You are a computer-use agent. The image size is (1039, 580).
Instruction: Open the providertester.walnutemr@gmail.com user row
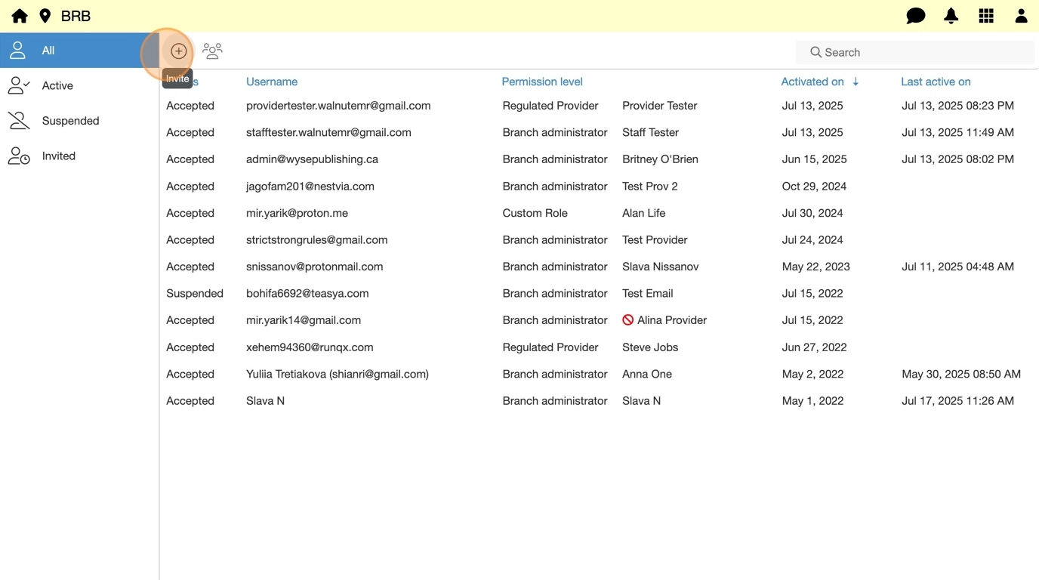tap(338, 106)
